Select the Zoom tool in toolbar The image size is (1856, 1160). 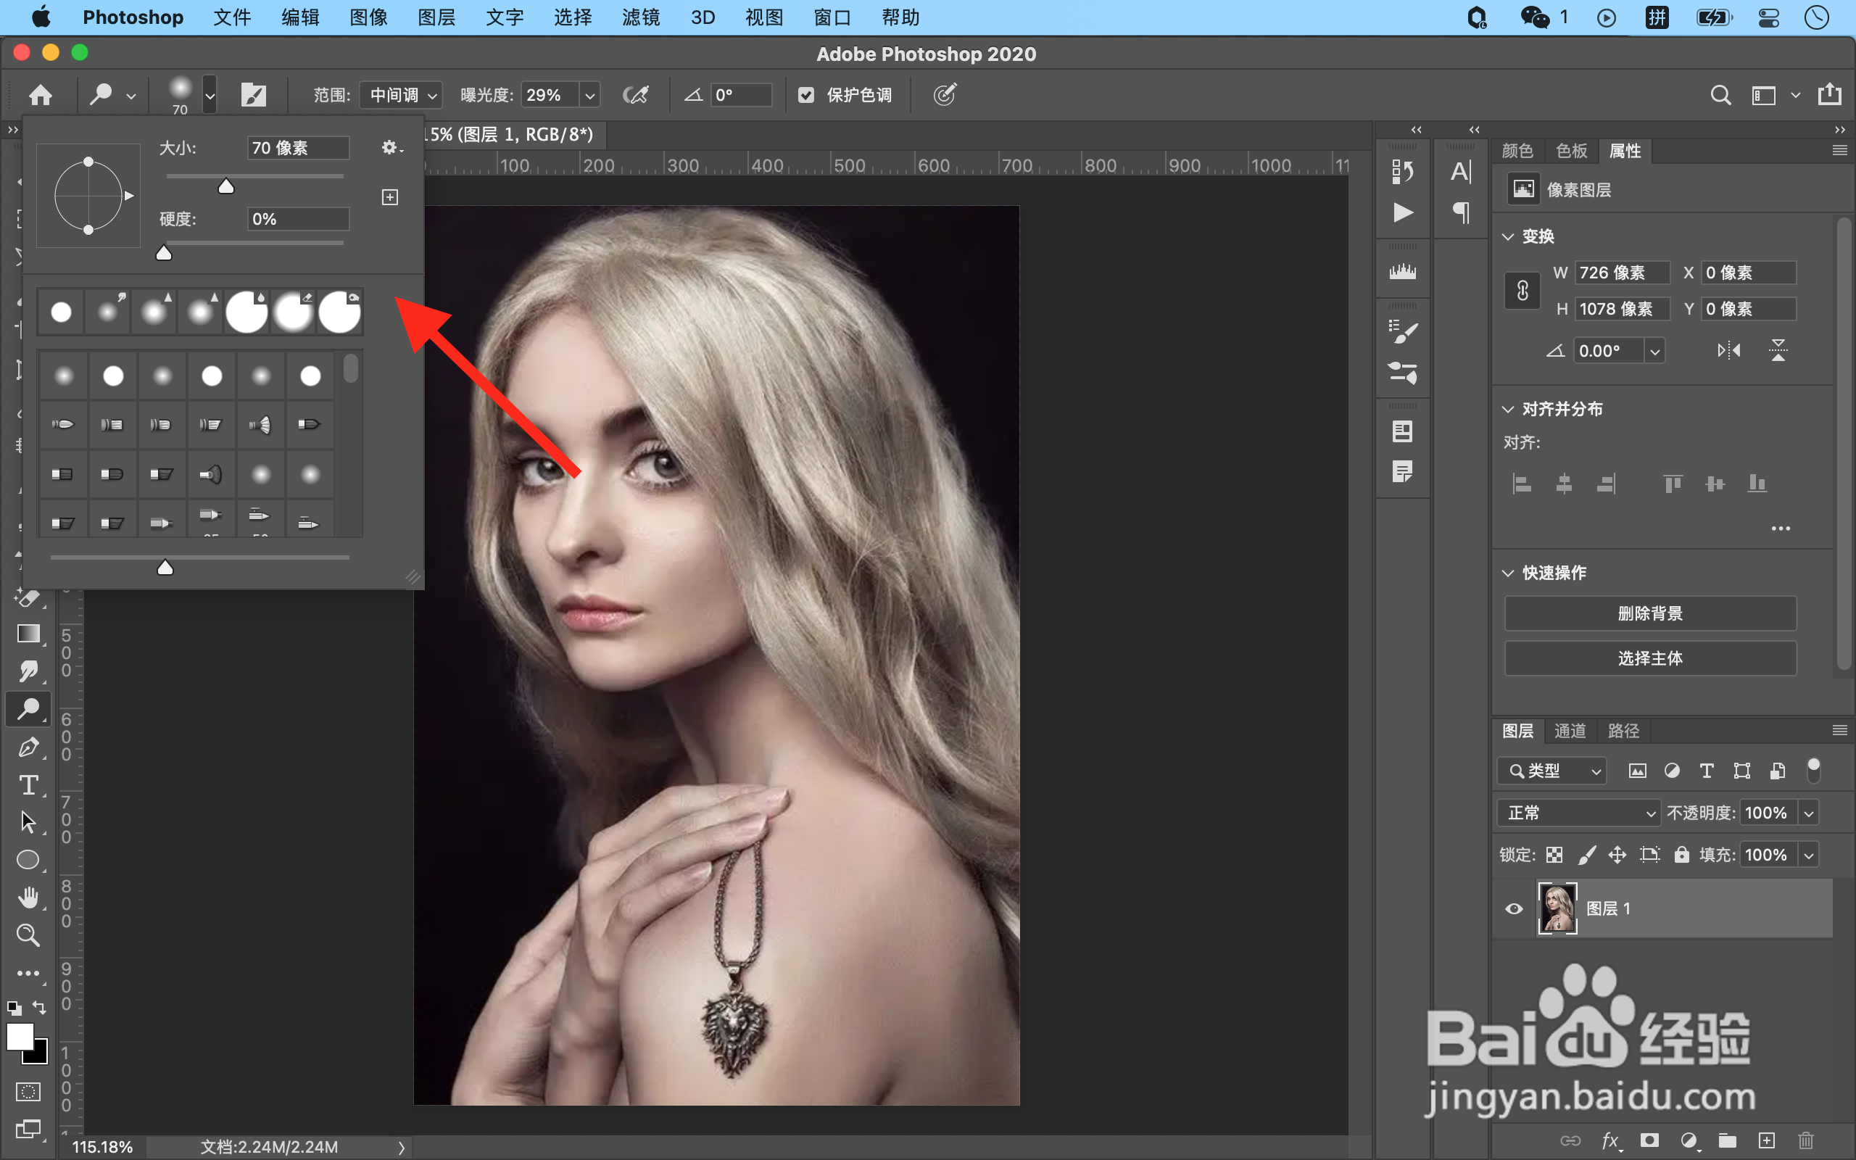click(28, 935)
